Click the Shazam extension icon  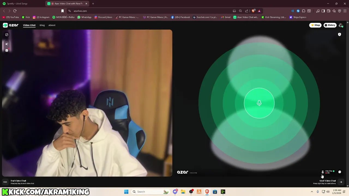(298, 11)
